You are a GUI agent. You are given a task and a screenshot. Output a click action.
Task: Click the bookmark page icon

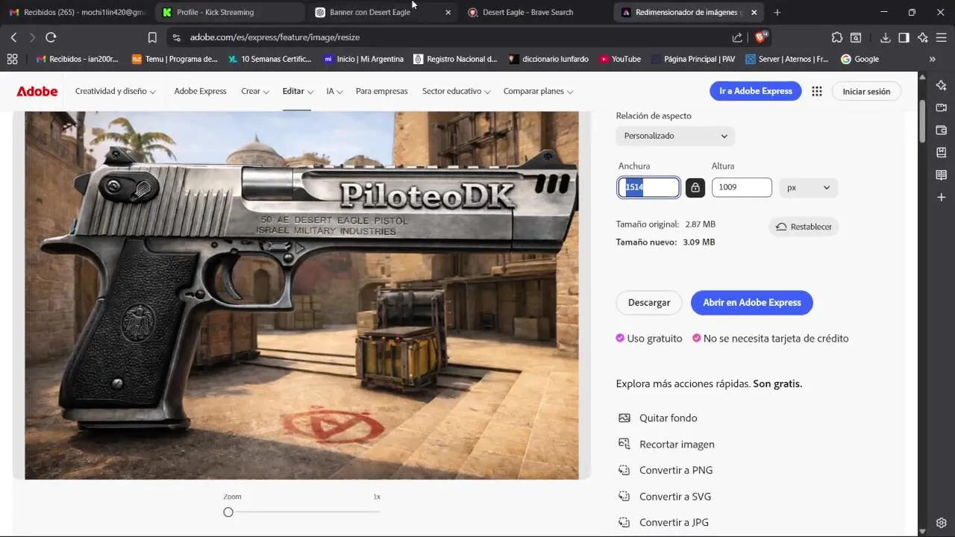[152, 37]
